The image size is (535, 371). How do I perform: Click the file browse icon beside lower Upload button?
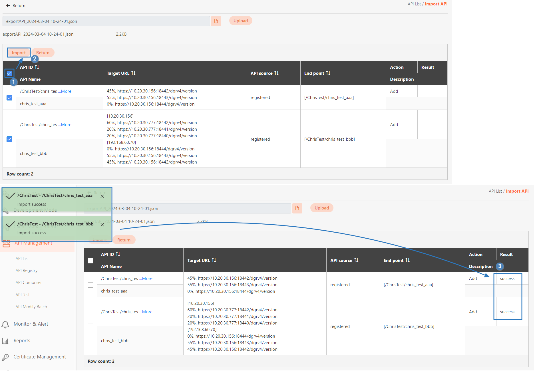pos(297,208)
